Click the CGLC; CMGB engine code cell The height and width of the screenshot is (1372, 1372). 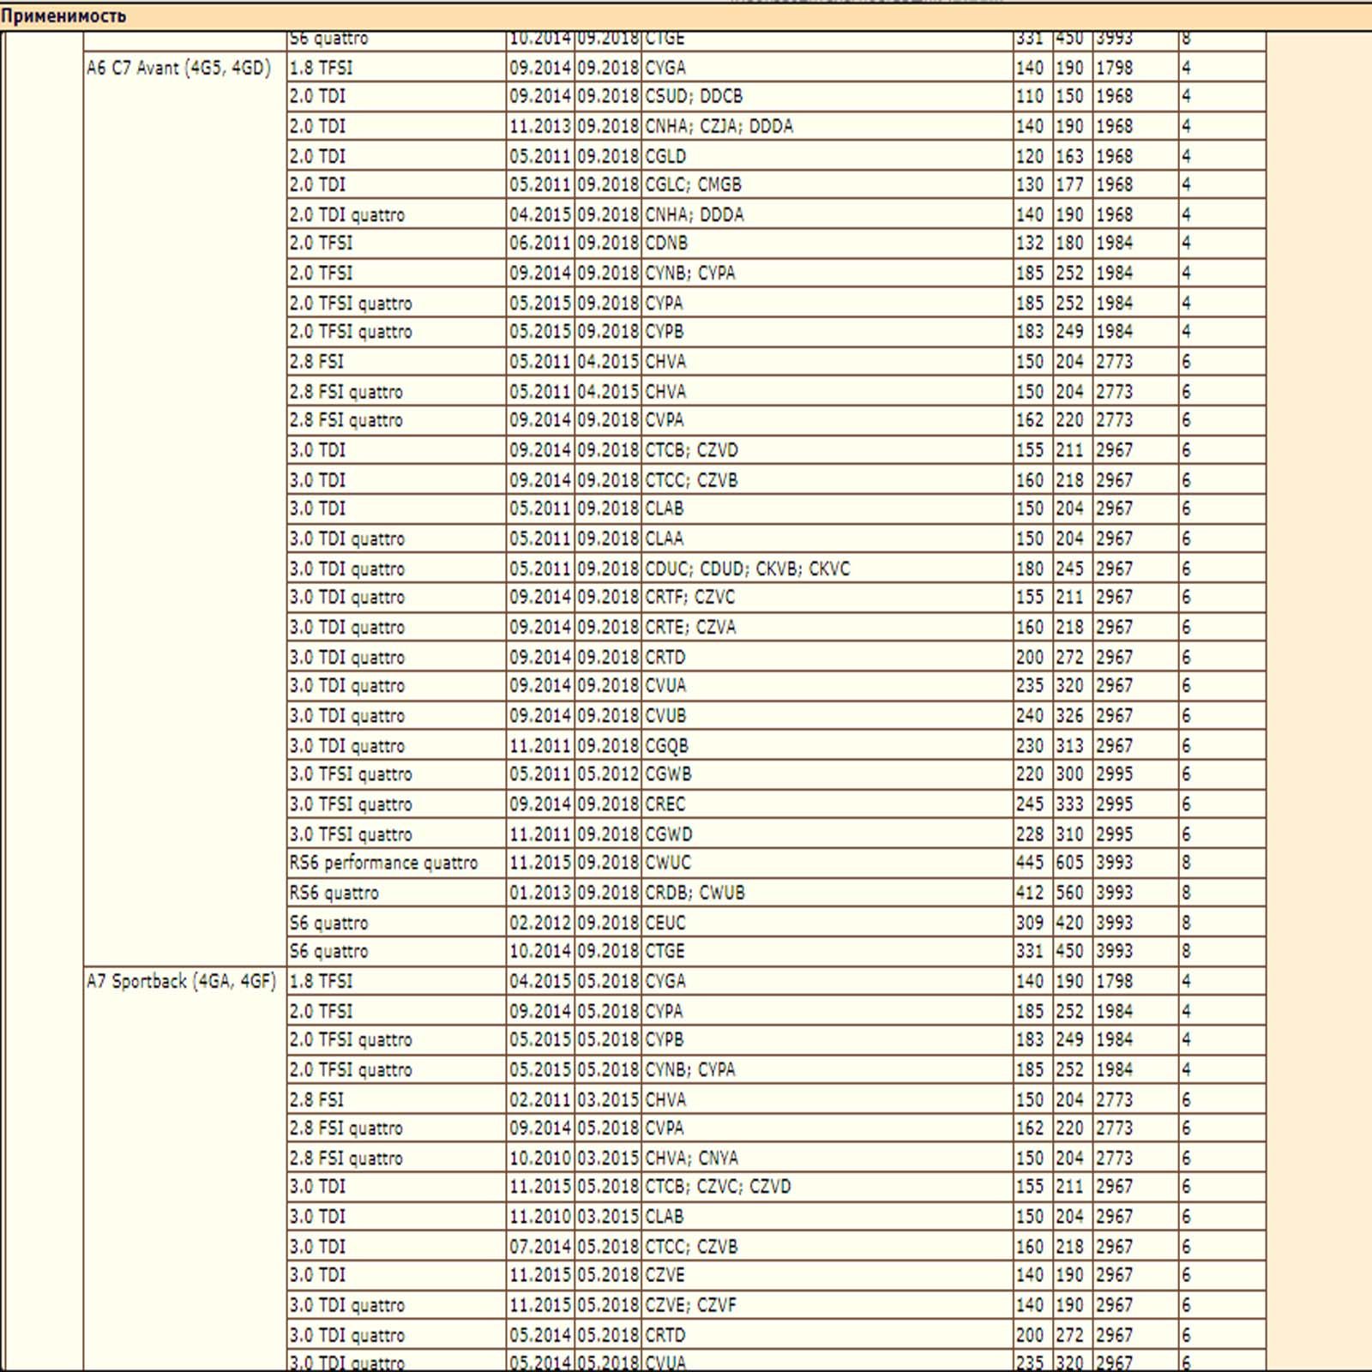coord(693,184)
